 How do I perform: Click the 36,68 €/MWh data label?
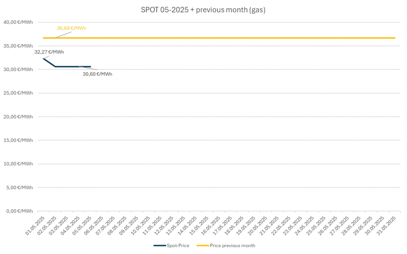(72, 28)
